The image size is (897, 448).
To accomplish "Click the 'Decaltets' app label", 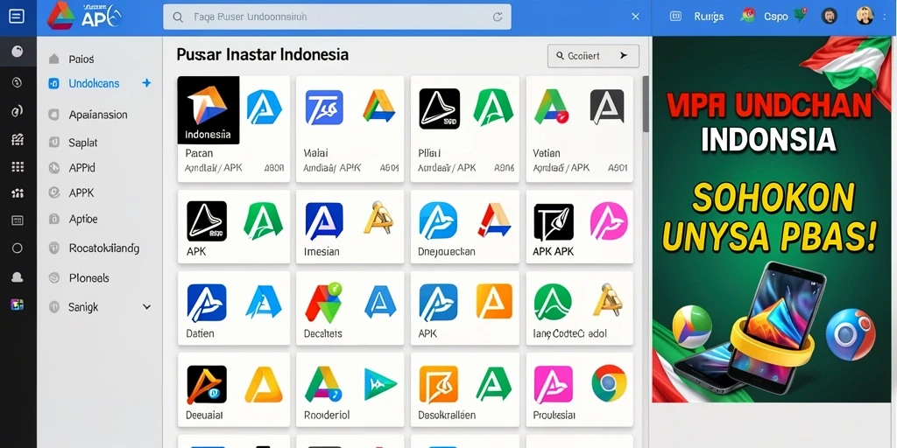I will 322,333.
